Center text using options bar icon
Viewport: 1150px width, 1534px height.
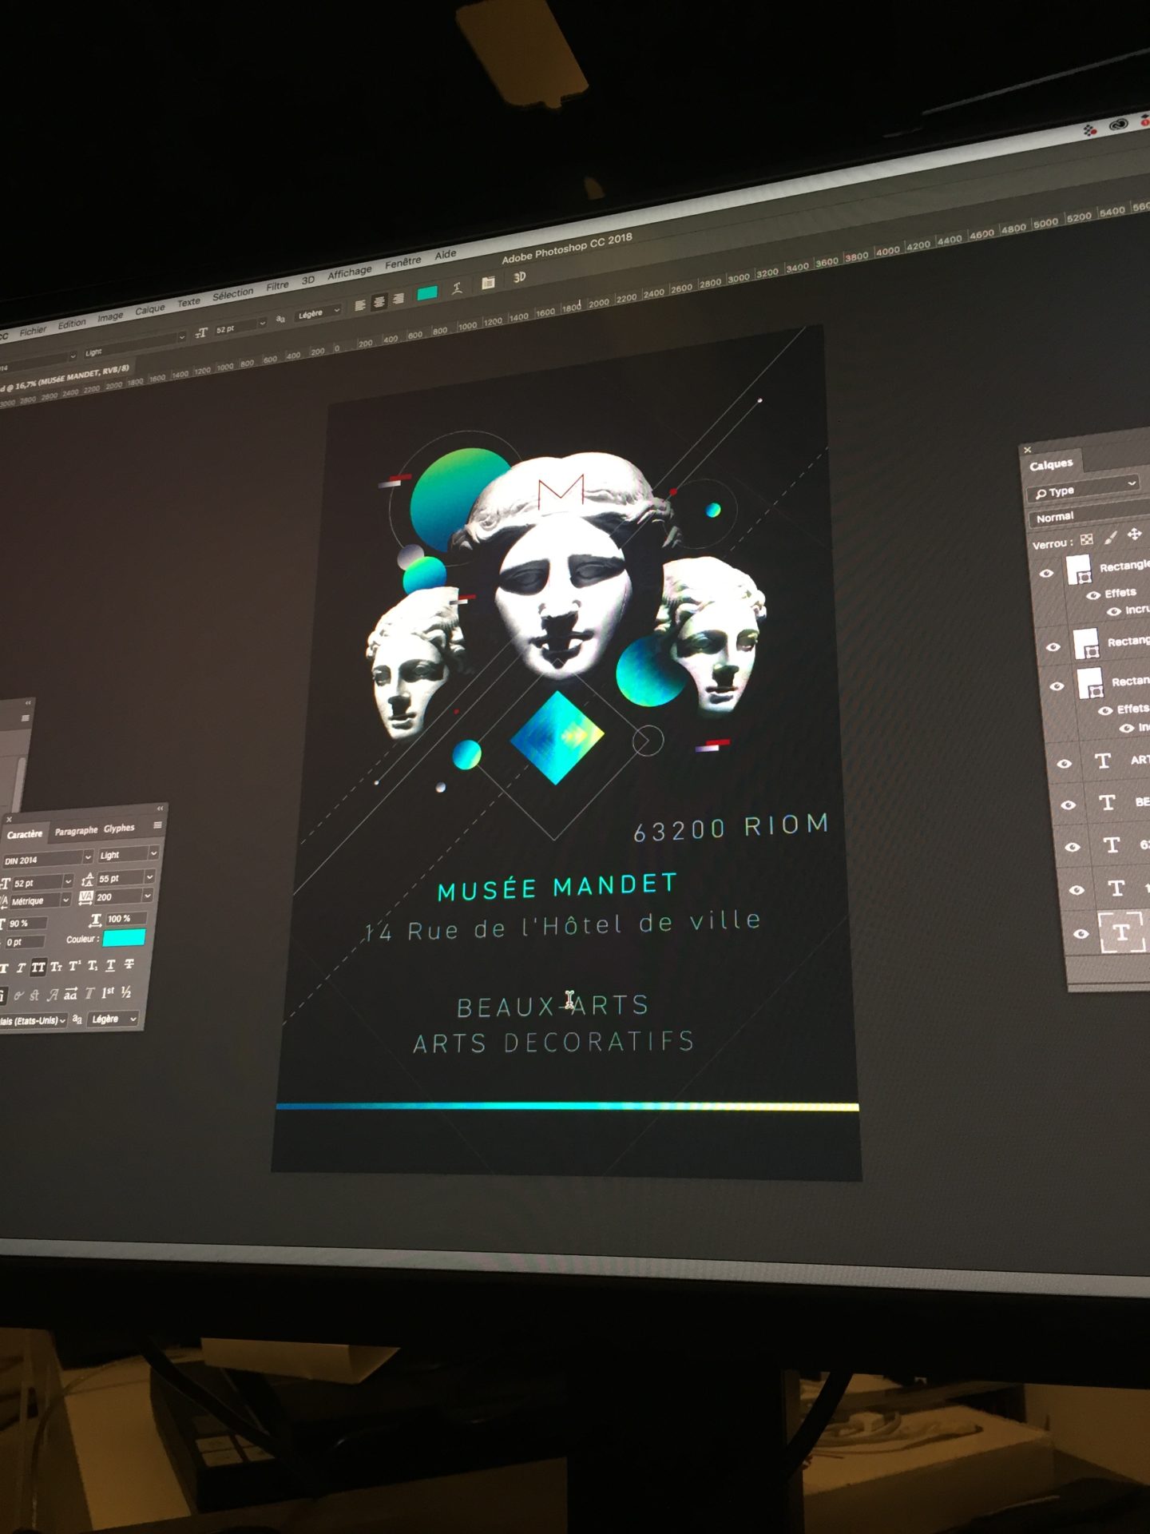379,301
